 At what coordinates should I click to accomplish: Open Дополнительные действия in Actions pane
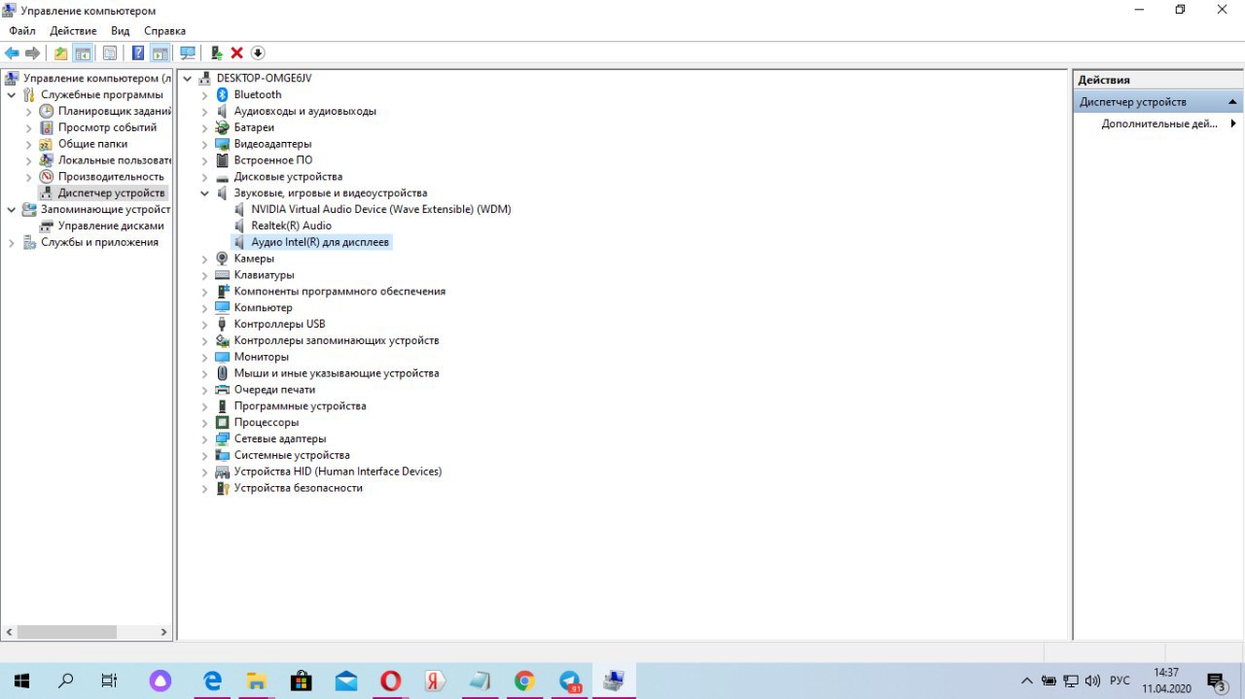click(x=1159, y=123)
